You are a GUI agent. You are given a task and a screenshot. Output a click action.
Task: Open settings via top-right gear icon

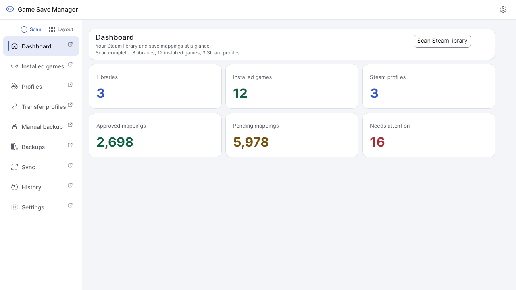pos(503,10)
